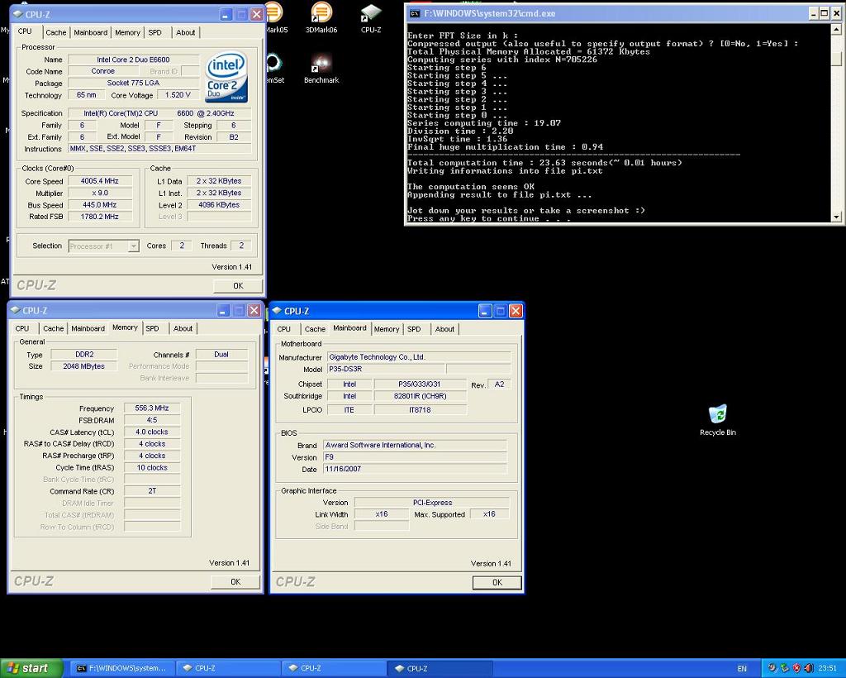
Task: Click OK in the top CPU-Z window
Action: pos(238,285)
